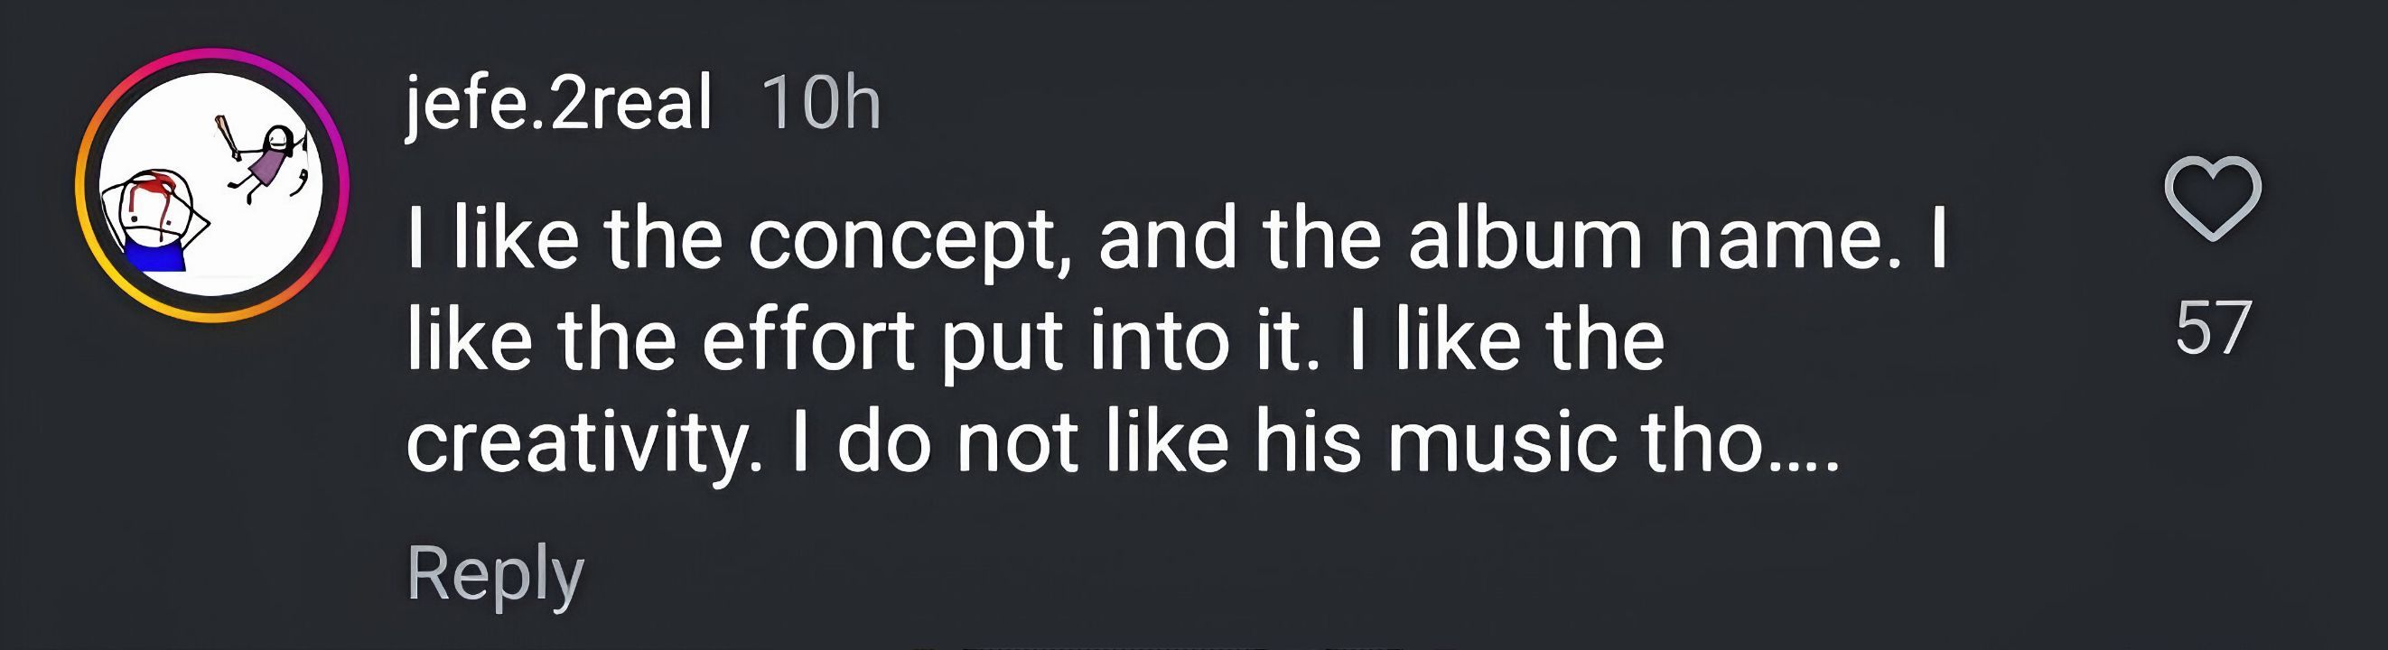Click the heart above the 57 count
The image size is (2388, 650).
pyautogui.click(x=2213, y=198)
